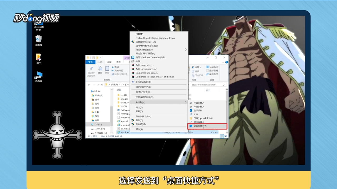The image size is (337, 189).
Task: Click 编辑 in the ribbon open group
Action: tap(195, 71)
